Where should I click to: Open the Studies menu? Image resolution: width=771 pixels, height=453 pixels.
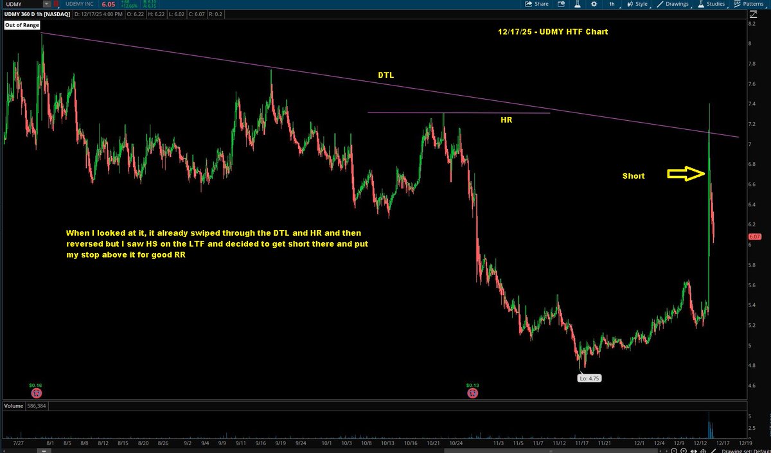(711, 4)
